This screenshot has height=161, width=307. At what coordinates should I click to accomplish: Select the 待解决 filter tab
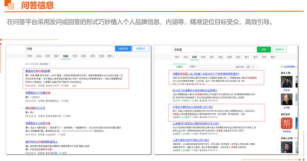coord(193,67)
